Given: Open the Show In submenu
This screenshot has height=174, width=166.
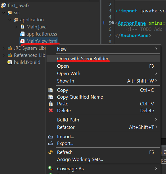Looking at the screenshot, I should coord(103,81).
